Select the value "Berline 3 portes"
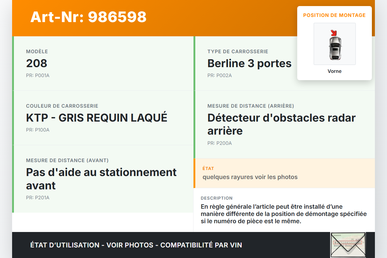387x258 pixels. [x=249, y=63]
